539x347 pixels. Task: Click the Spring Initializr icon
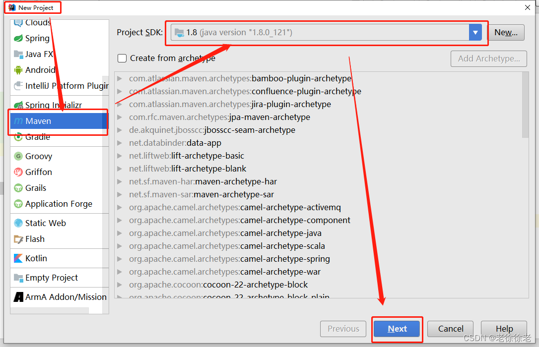click(18, 105)
